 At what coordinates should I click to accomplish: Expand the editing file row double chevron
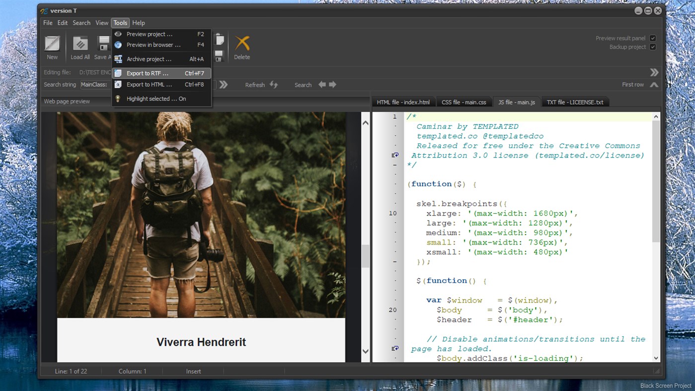tap(654, 72)
